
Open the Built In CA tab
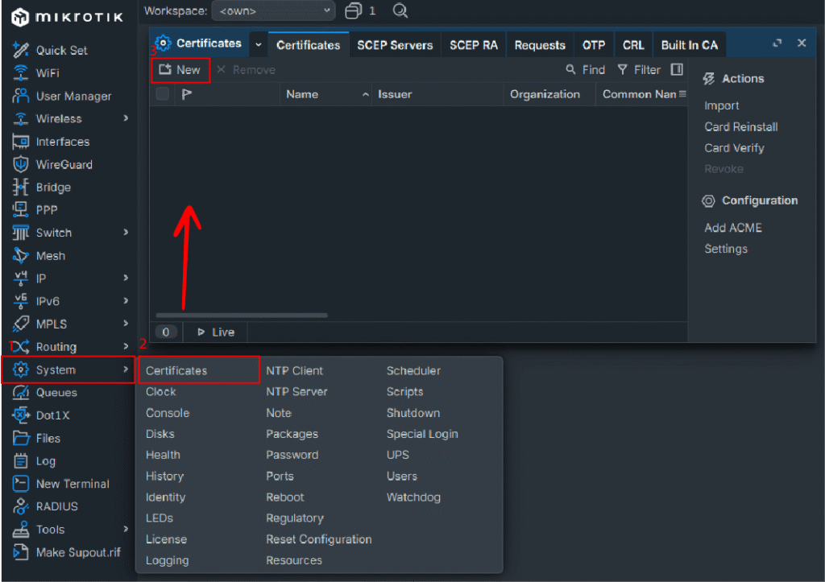point(690,45)
